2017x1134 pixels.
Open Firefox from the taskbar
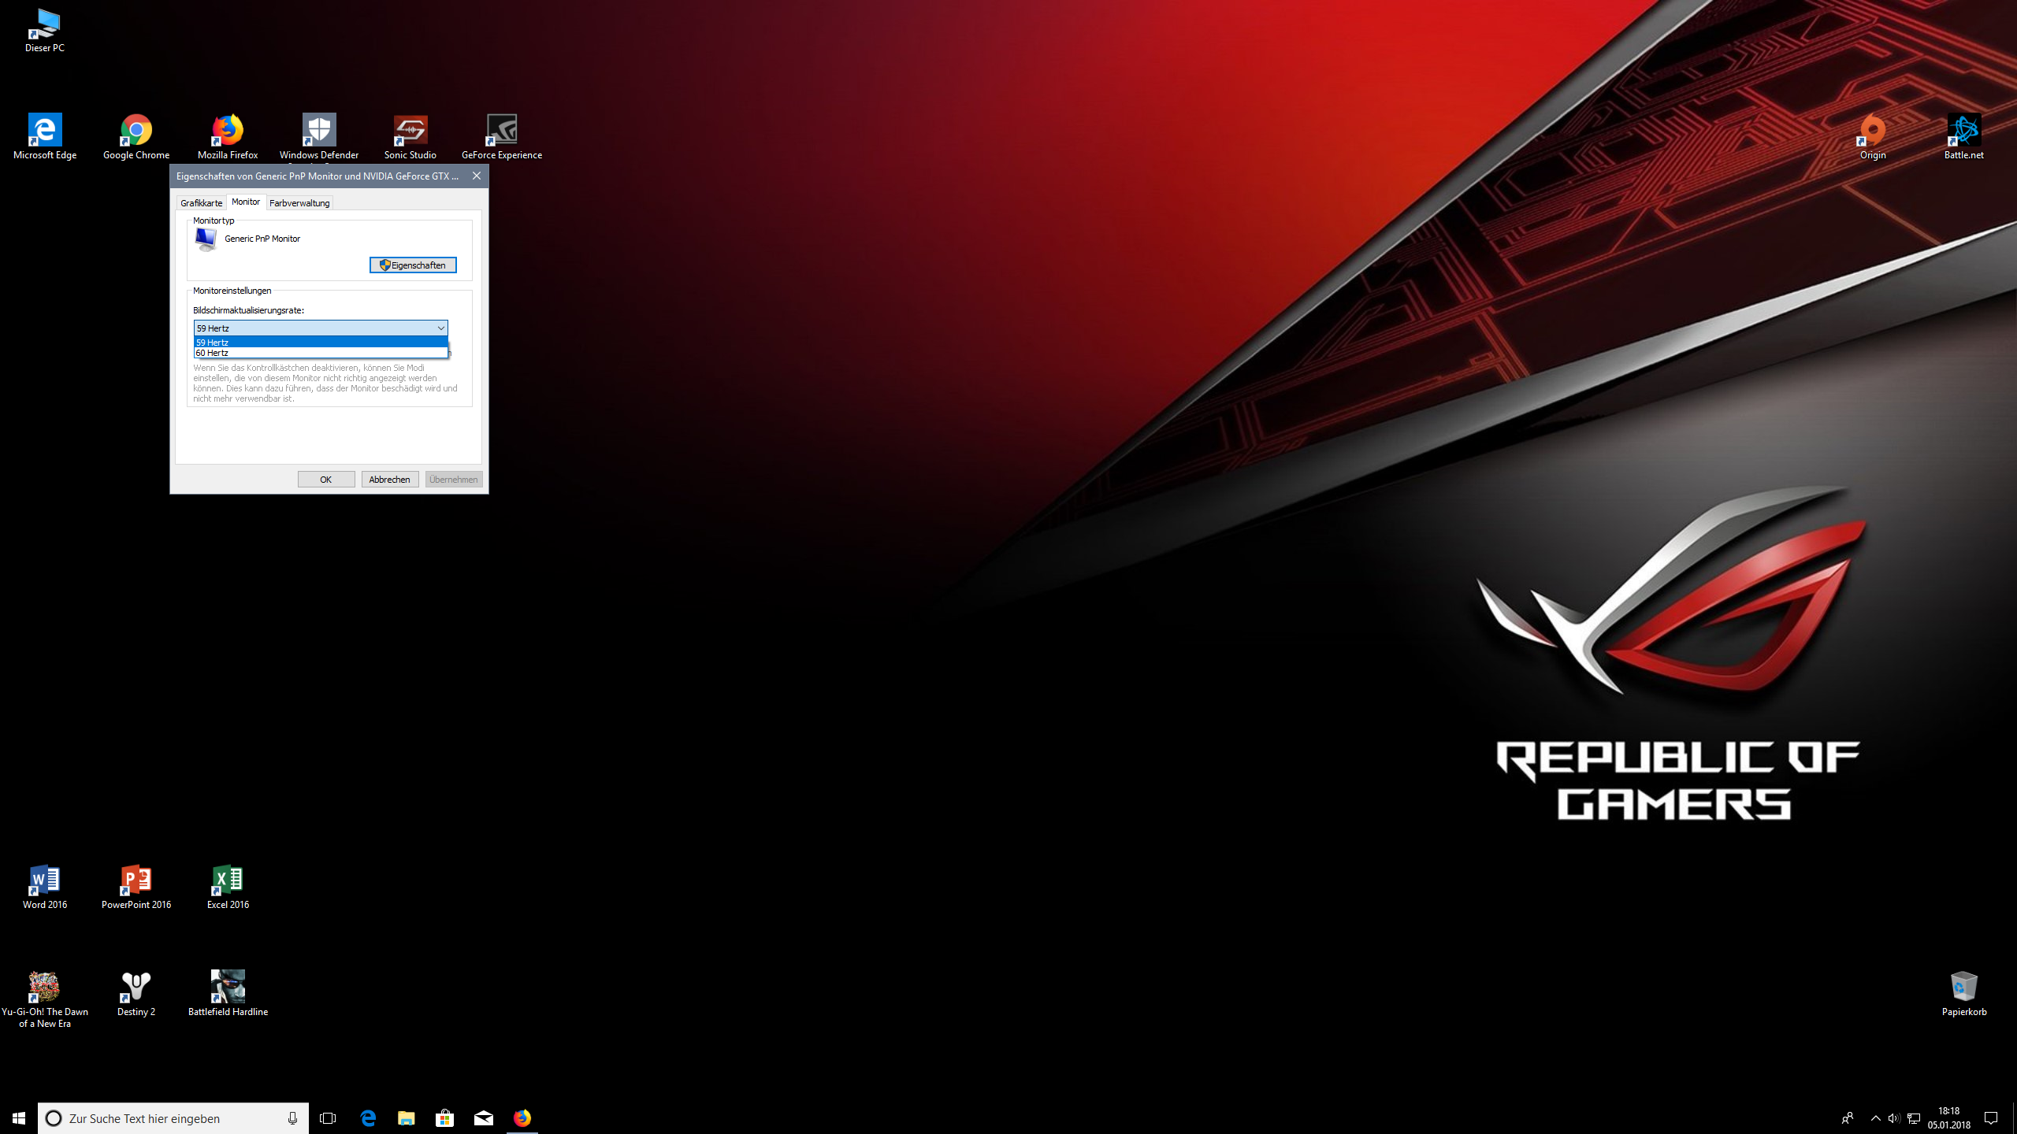[x=522, y=1118]
